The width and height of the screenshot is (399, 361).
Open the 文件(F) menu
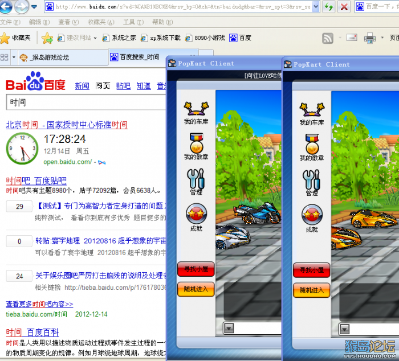(10, 22)
